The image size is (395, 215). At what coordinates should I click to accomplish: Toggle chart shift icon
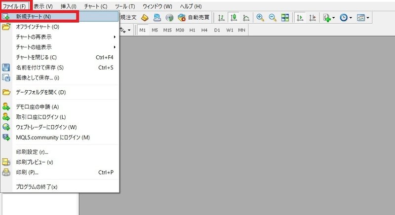(x=313, y=18)
